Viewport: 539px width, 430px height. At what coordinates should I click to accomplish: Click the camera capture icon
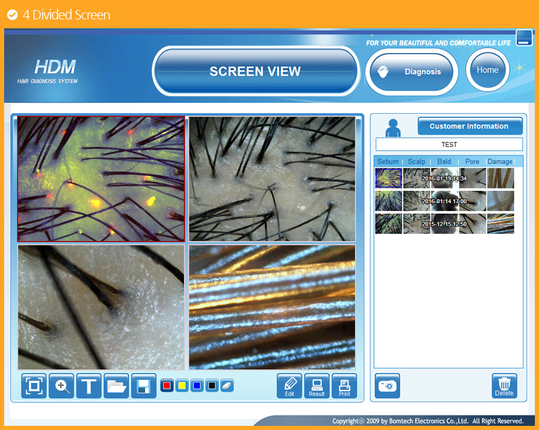(387, 386)
